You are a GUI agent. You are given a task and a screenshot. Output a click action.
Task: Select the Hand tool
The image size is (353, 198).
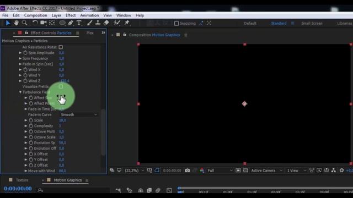click(x=16, y=23)
